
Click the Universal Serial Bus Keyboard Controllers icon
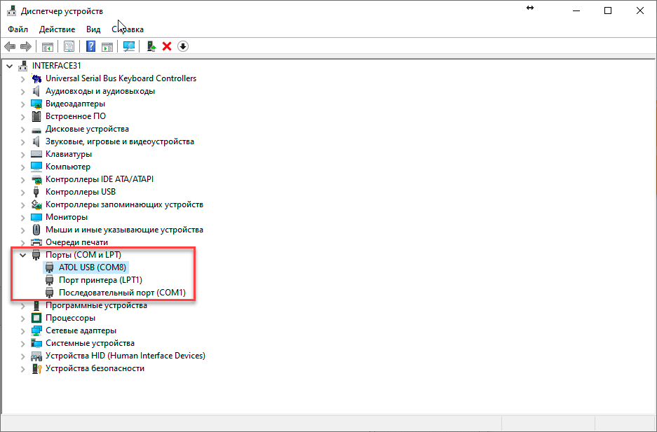click(x=37, y=78)
